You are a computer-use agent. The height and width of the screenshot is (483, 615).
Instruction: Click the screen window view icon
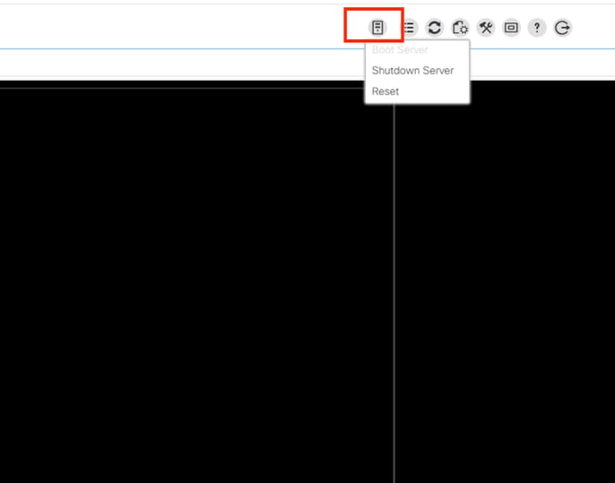[511, 28]
